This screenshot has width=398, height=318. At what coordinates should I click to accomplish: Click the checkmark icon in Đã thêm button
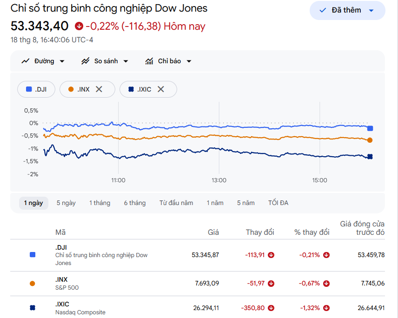tap(323, 10)
